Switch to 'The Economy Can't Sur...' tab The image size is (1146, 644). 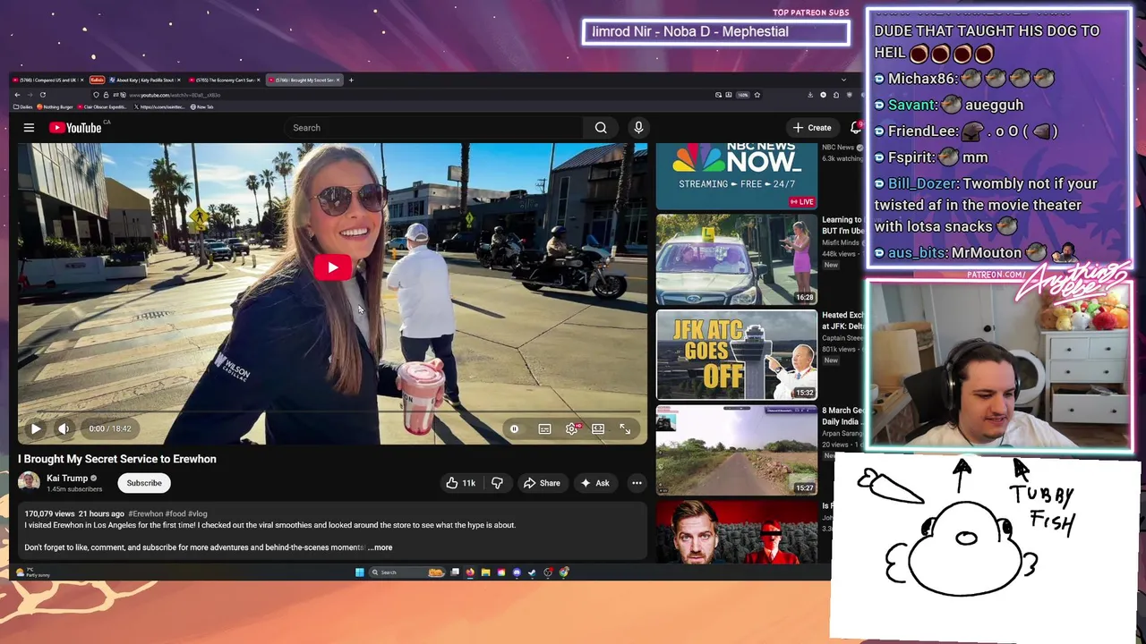tap(223, 80)
